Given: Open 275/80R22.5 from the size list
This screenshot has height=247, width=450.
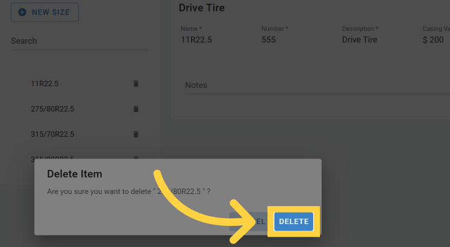Looking at the screenshot, I should pos(52,109).
